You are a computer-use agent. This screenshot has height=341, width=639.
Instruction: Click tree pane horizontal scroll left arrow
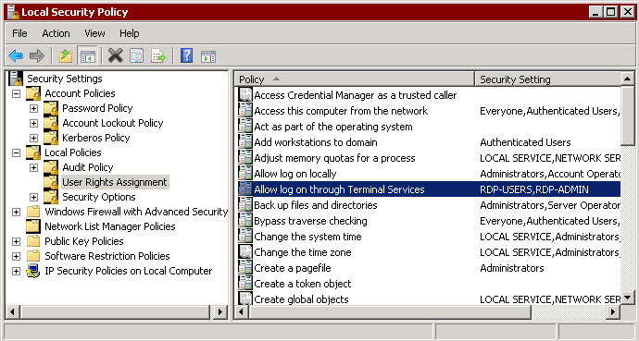point(12,312)
